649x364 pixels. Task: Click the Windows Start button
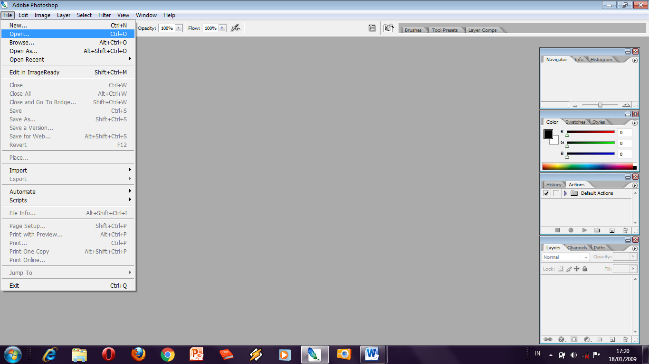[12, 354]
